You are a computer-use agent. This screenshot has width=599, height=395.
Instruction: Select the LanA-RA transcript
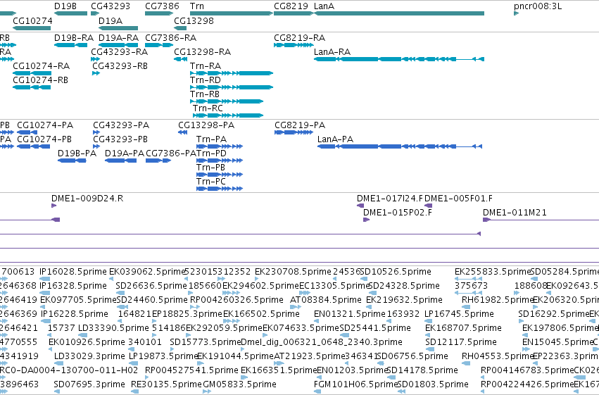pyautogui.click(x=399, y=59)
